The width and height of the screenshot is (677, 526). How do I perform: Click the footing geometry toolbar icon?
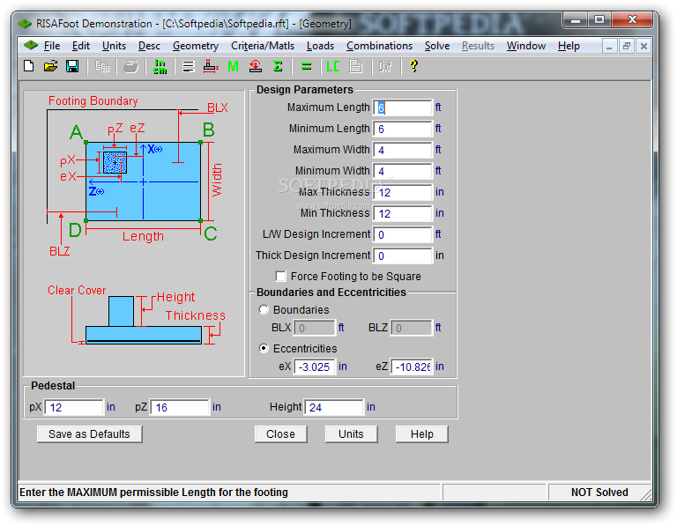pyautogui.click(x=211, y=66)
